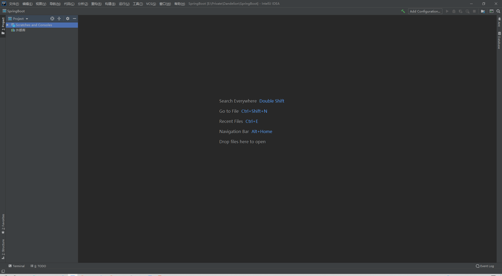Click the Add Configuration... button

click(x=425, y=11)
